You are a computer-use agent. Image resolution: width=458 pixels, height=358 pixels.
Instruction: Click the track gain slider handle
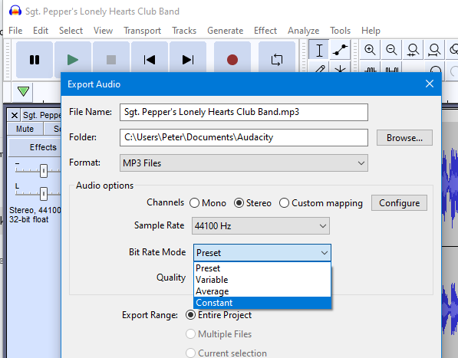click(x=44, y=170)
